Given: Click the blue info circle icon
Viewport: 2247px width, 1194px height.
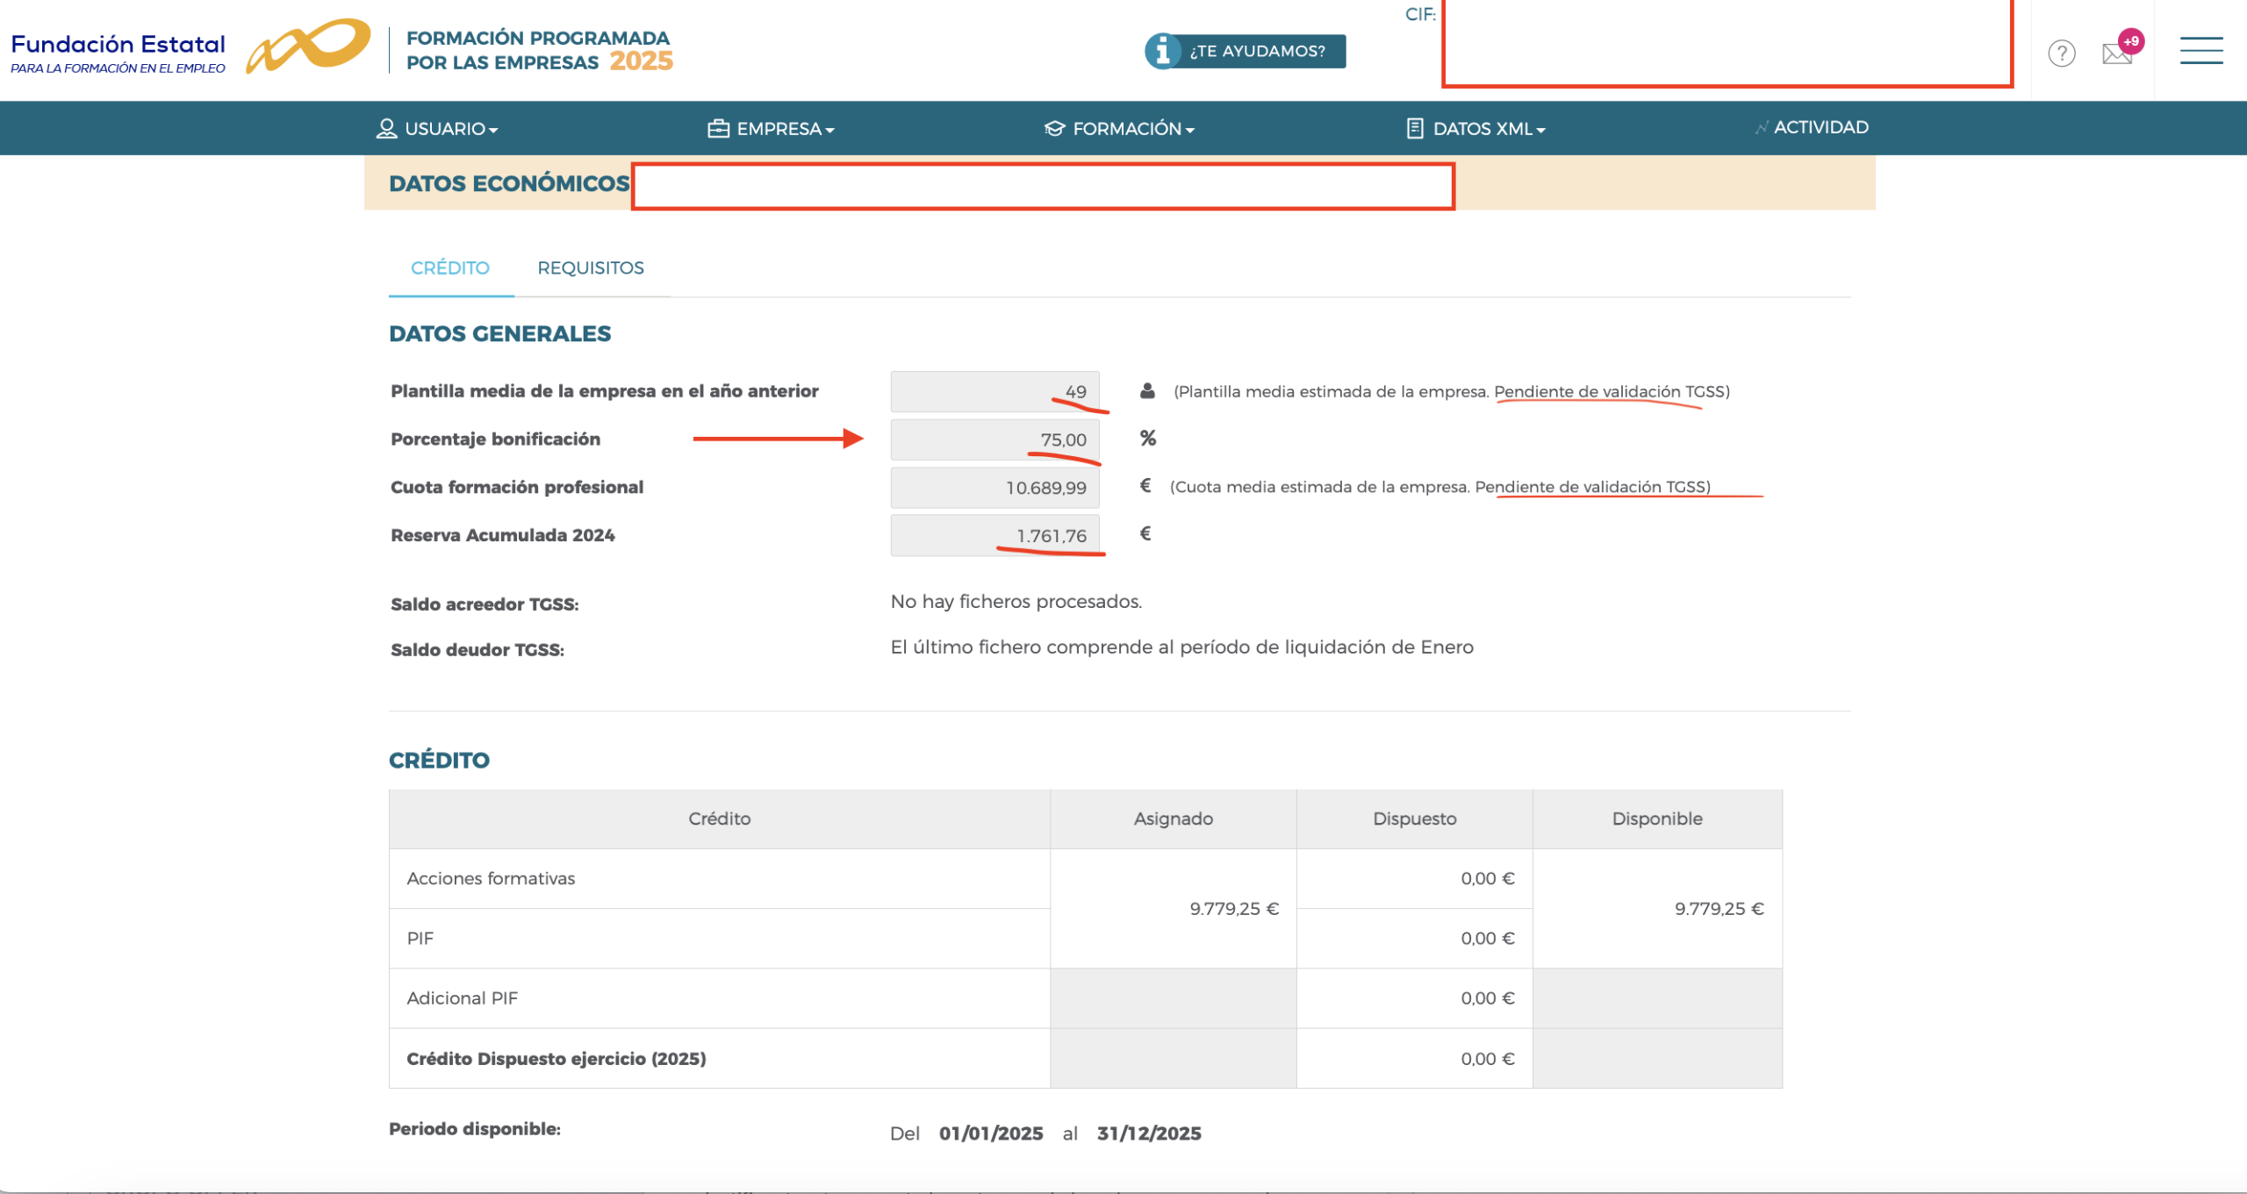Looking at the screenshot, I should click(x=1162, y=51).
